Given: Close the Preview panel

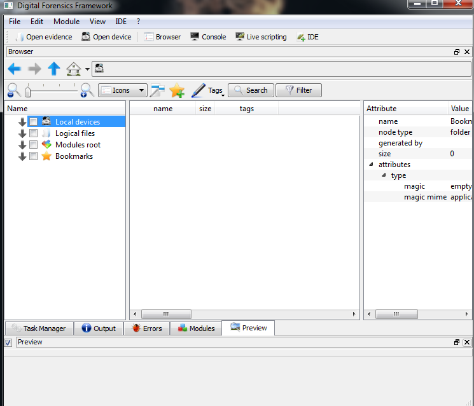Looking at the screenshot, I should [x=467, y=342].
